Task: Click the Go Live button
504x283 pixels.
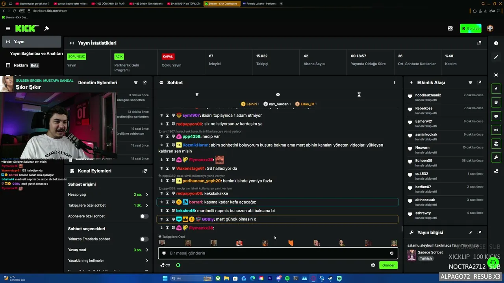Action: point(471,28)
